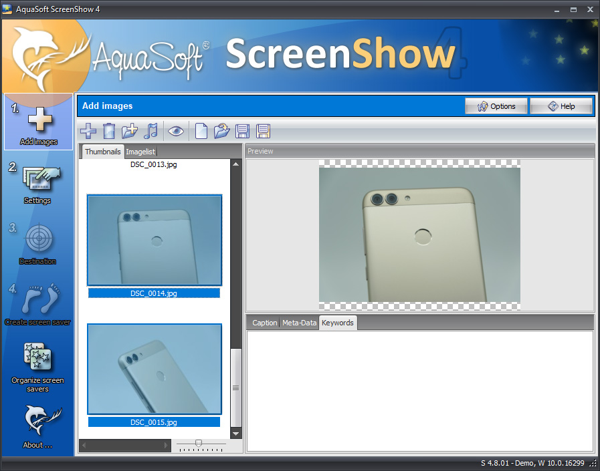Click the eye preview icon in toolbar
The height and width of the screenshot is (471, 600).
click(175, 131)
